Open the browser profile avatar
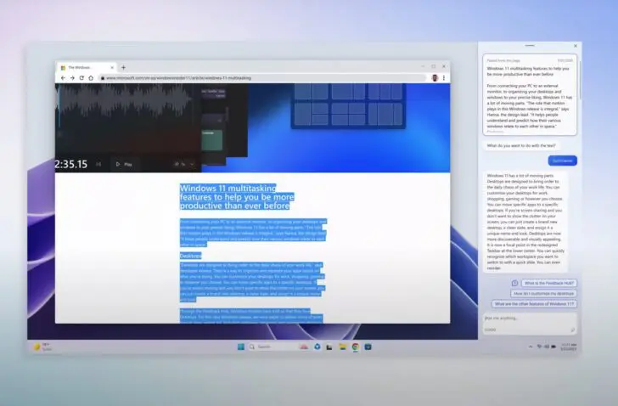Viewport: 618px width, 406px height. (x=435, y=78)
